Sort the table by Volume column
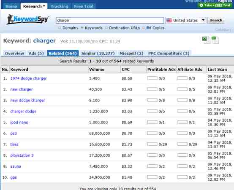234x190 pixels. [x=97, y=70]
